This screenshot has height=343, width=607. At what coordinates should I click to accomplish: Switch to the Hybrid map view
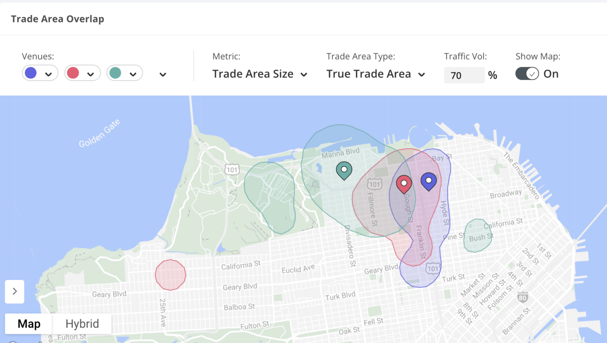coord(82,324)
